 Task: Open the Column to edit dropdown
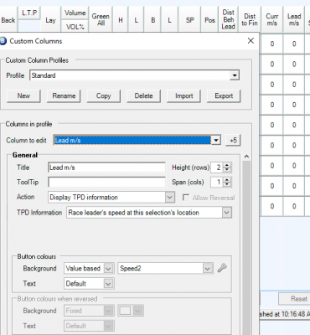coord(216,140)
